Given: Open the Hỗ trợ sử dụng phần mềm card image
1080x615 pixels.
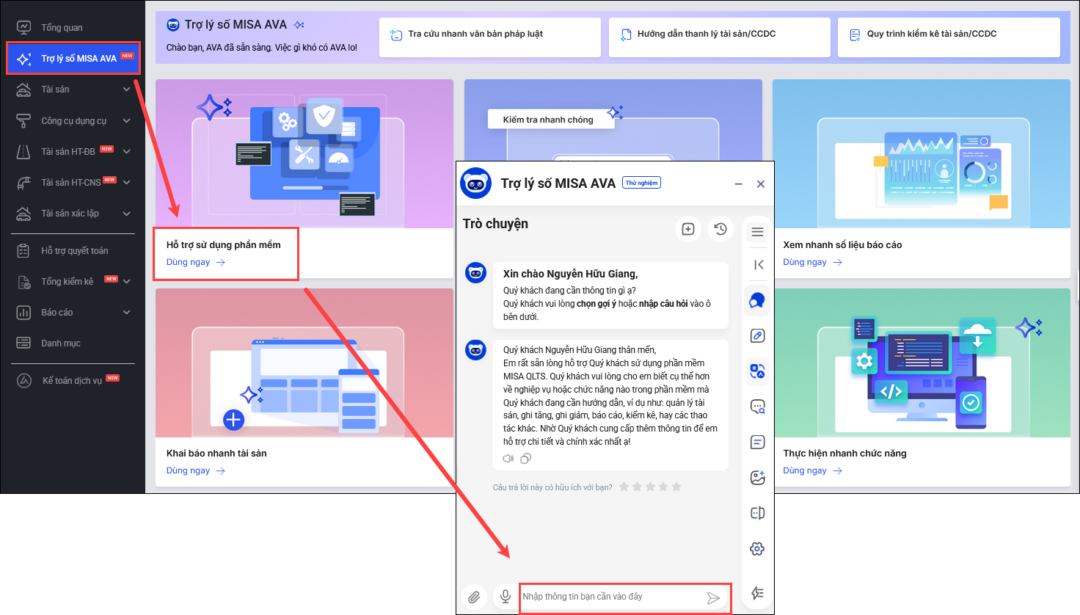Looking at the screenshot, I should point(304,153).
